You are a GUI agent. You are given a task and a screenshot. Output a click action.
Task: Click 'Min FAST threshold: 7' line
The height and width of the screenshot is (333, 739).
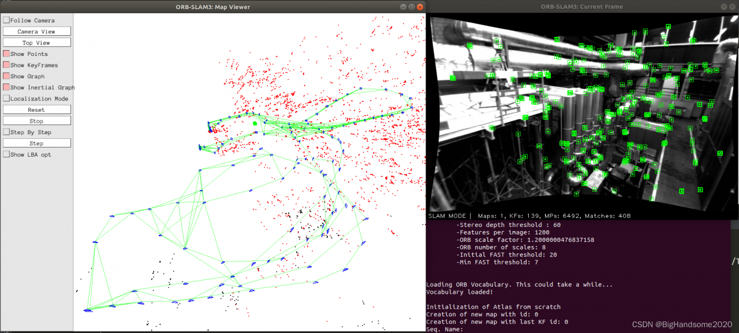[497, 262]
